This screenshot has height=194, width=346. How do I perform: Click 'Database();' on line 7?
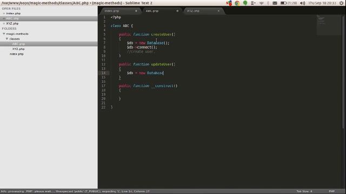pyautogui.click(x=158, y=43)
